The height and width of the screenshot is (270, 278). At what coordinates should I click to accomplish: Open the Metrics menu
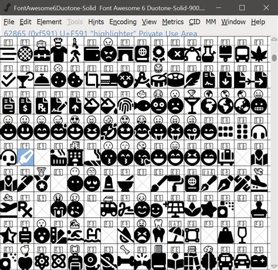coord(173,22)
